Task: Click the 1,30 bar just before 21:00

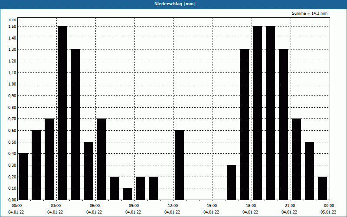Action: pos(284,125)
